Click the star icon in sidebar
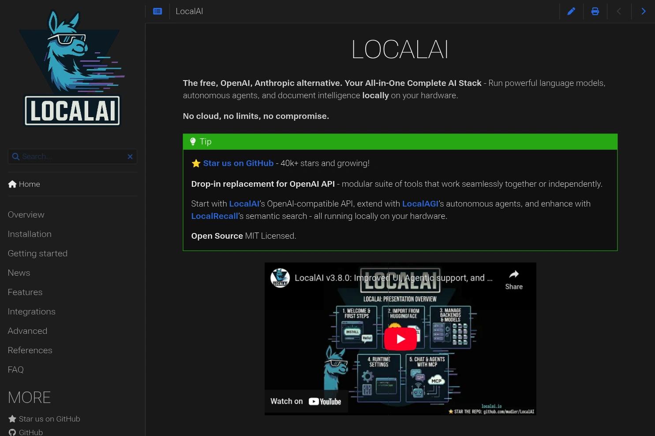 tap(12, 419)
